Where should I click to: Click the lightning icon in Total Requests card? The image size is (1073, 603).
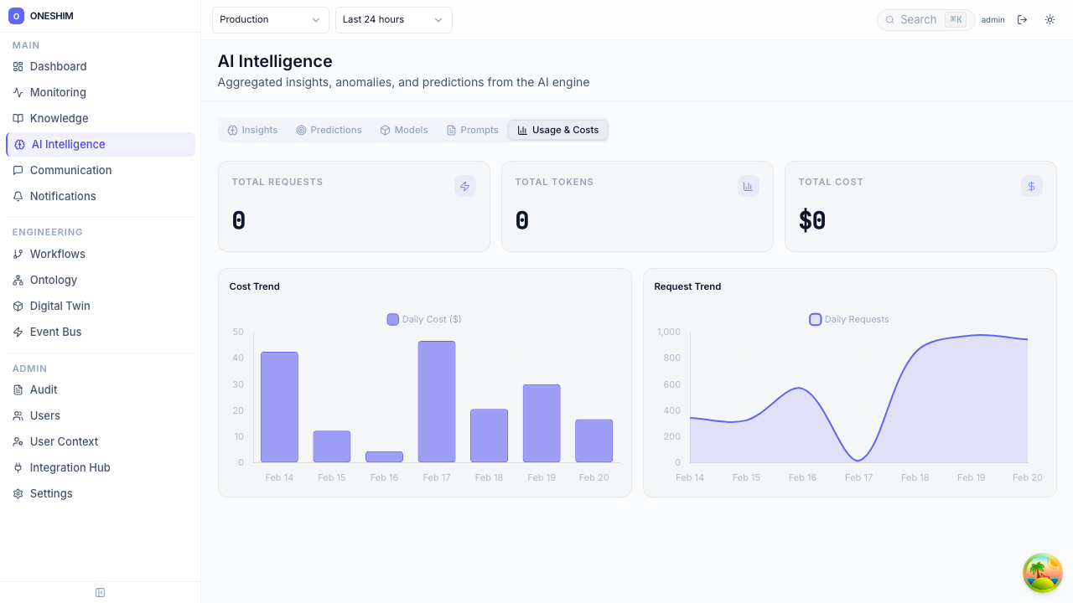coord(464,186)
